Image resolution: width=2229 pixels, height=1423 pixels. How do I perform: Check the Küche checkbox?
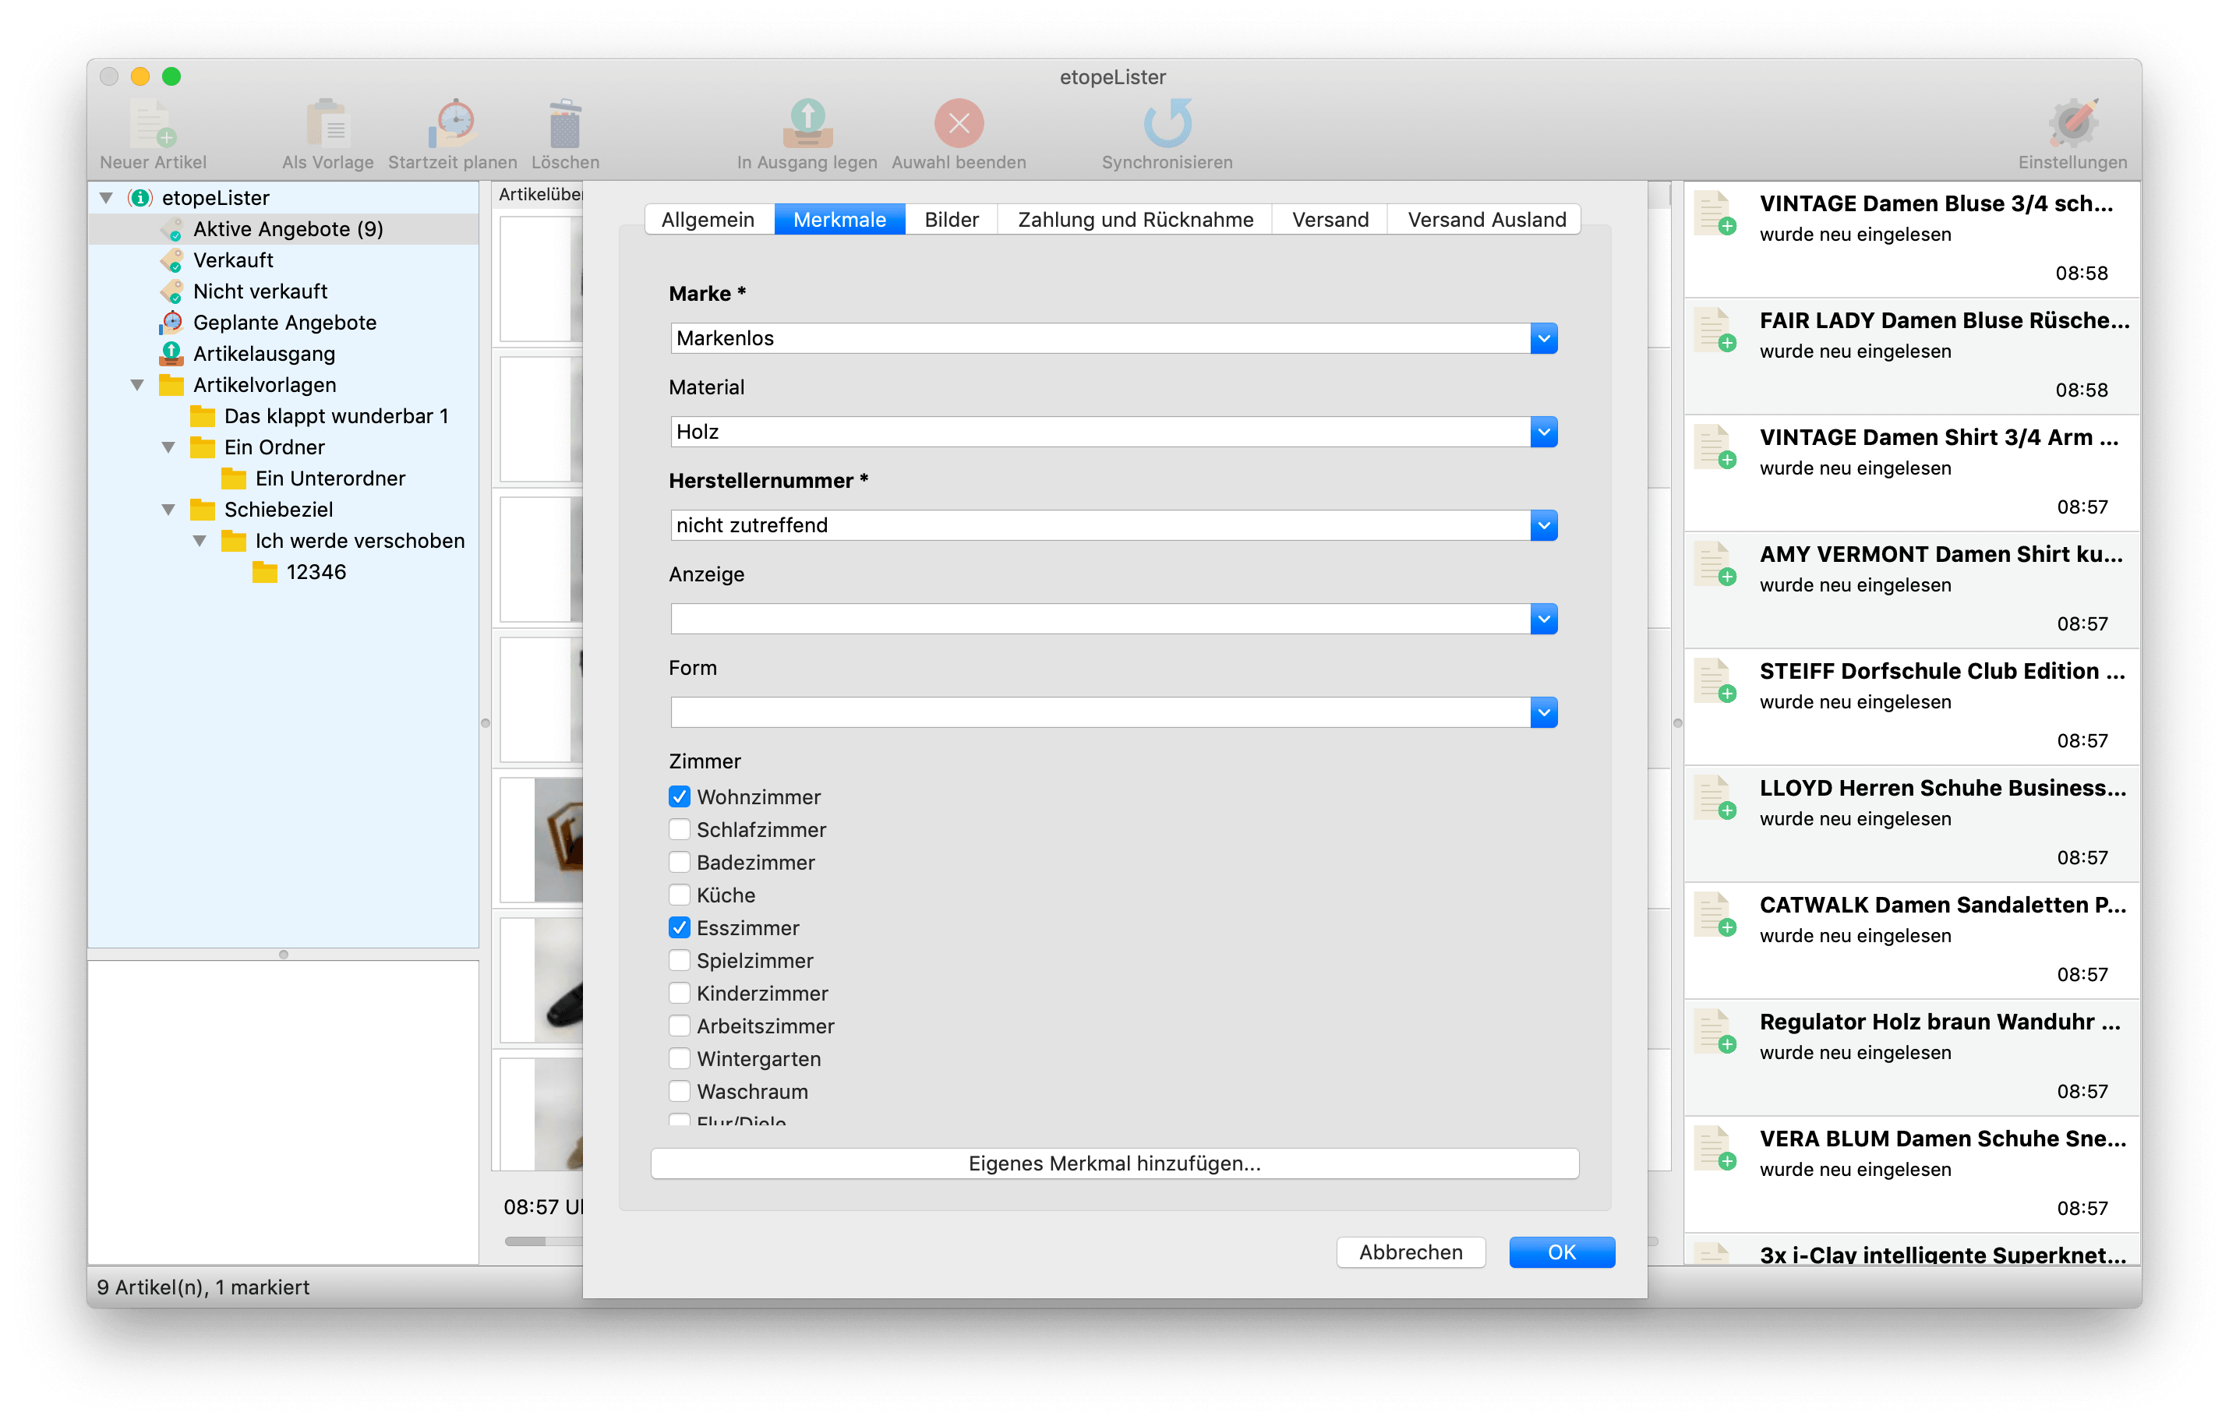click(x=680, y=895)
